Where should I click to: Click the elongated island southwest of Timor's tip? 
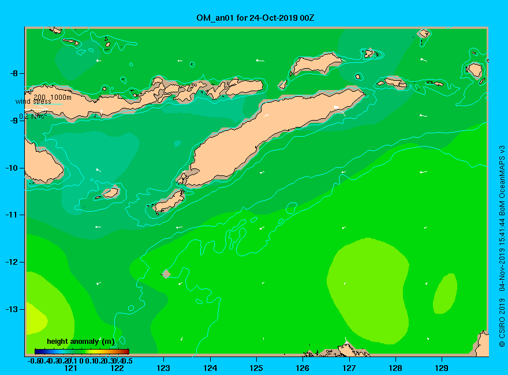[169, 201]
